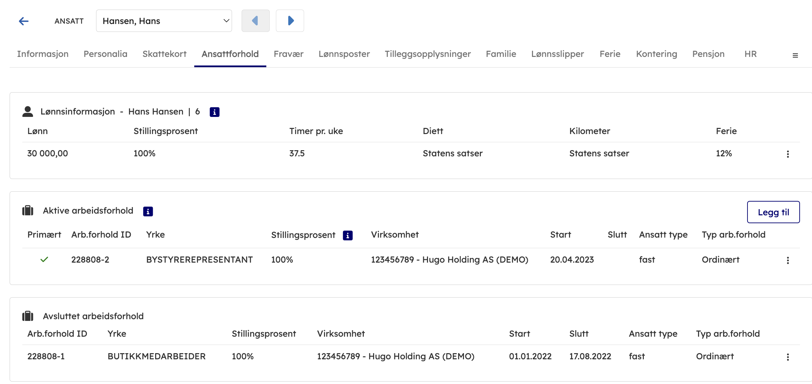Open options menu for BYSTYREREPRESENTANT row

tap(788, 260)
